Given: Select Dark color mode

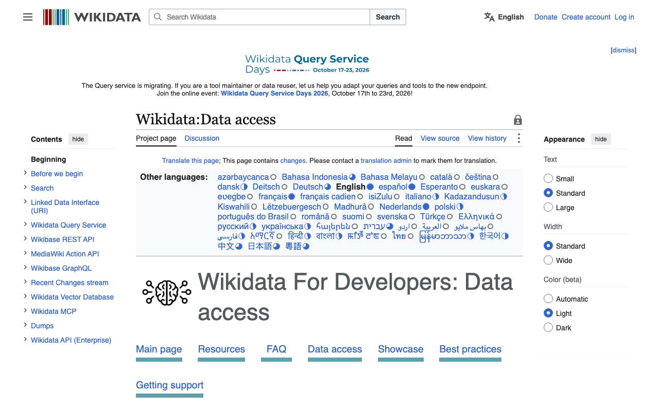Looking at the screenshot, I should (548, 328).
